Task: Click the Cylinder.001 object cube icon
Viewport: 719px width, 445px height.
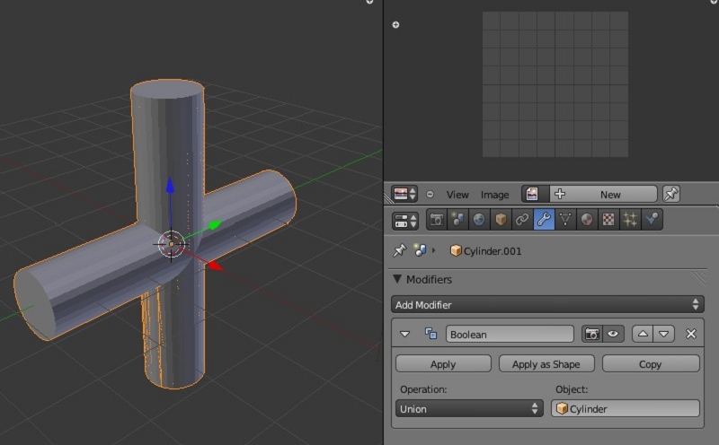Action: click(x=456, y=250)
